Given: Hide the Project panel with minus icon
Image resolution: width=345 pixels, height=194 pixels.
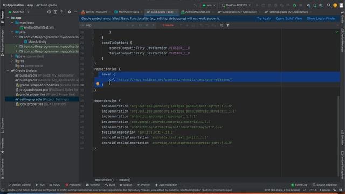Looking at the screenshot, I should click(75, 12).
